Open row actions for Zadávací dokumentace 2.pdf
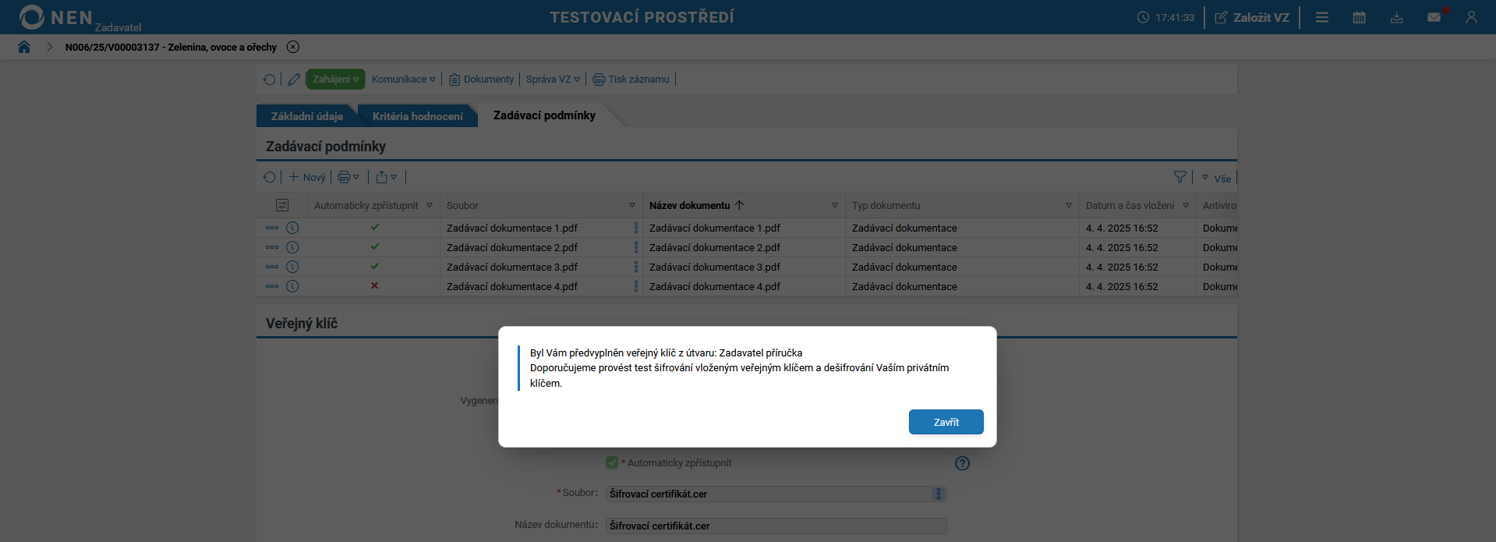This screenshot has width=1496, height=542. (272, 247)
